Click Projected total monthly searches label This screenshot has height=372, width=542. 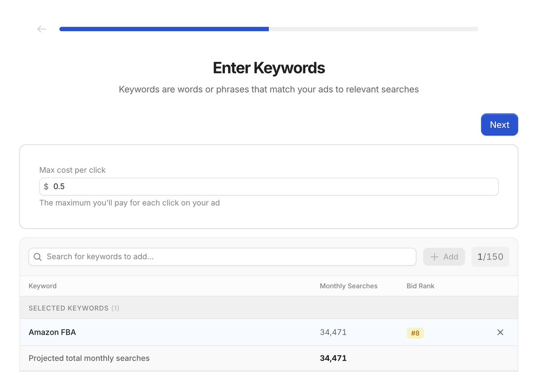pos(89,358)
